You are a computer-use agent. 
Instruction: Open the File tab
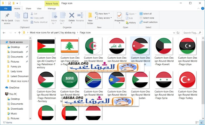pos(6,8)
